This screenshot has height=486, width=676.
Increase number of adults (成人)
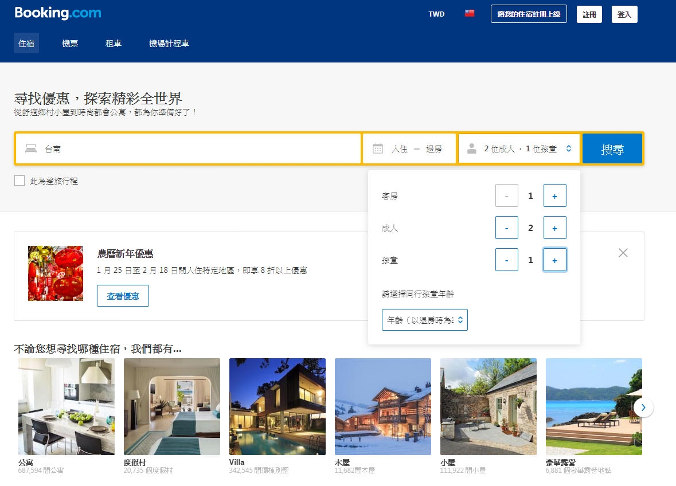[555, 228]
